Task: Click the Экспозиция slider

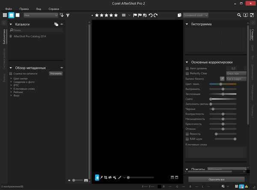Action: click(223, 94)
